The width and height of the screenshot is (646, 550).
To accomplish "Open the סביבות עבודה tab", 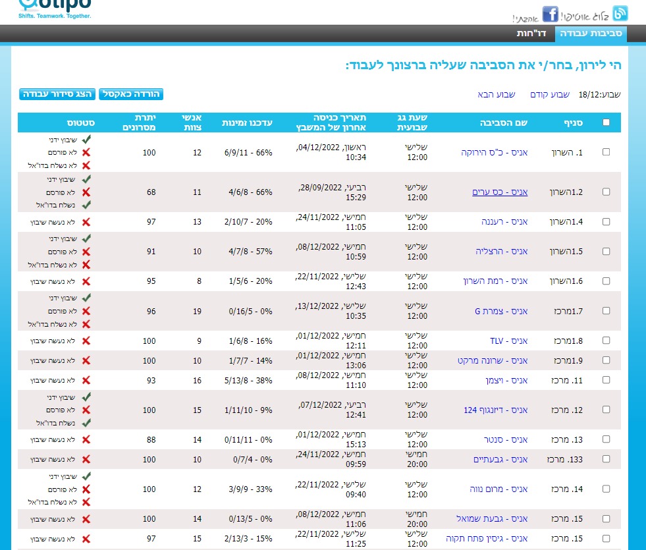I will (x=591, y=34).
